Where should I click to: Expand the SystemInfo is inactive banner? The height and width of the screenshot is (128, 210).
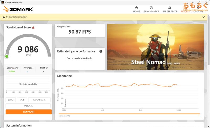(204, 17)
